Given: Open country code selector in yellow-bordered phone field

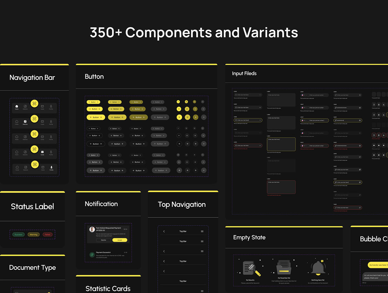Looking at the screenshot, I should pos(304,120).
